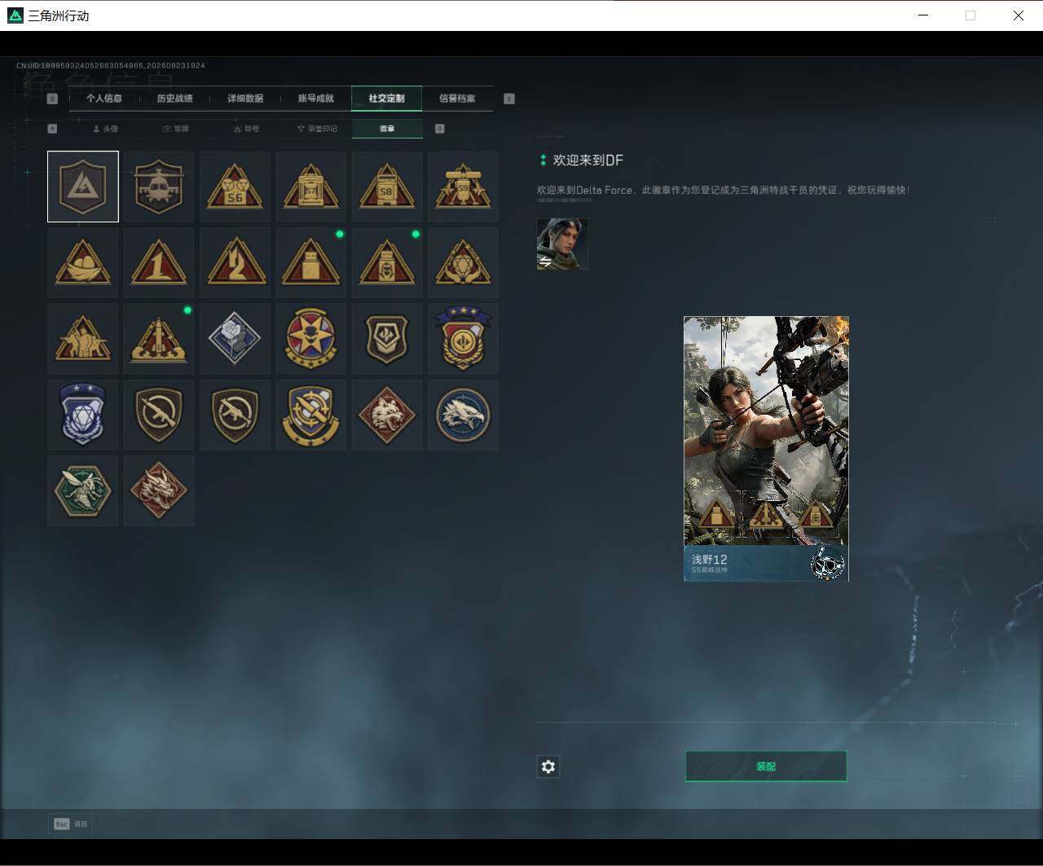Switch to the 信誉档案 tab
This screenshot has height=866, width=1043.
457,99
